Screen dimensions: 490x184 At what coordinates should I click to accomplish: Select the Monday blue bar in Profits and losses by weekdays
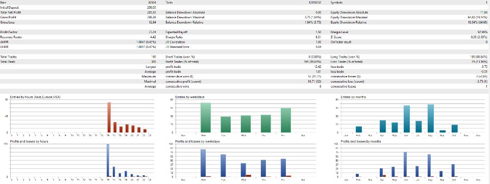(x=203, y=163)
